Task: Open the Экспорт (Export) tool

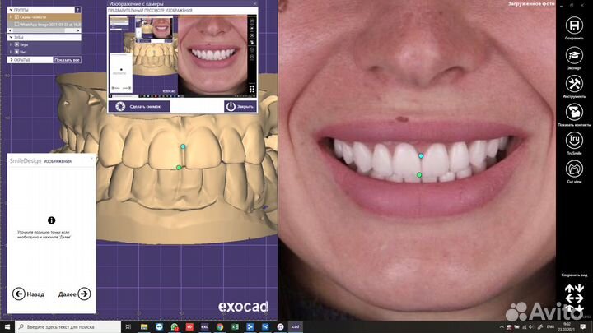Action: pyautogui.click(x=574, y=54)
